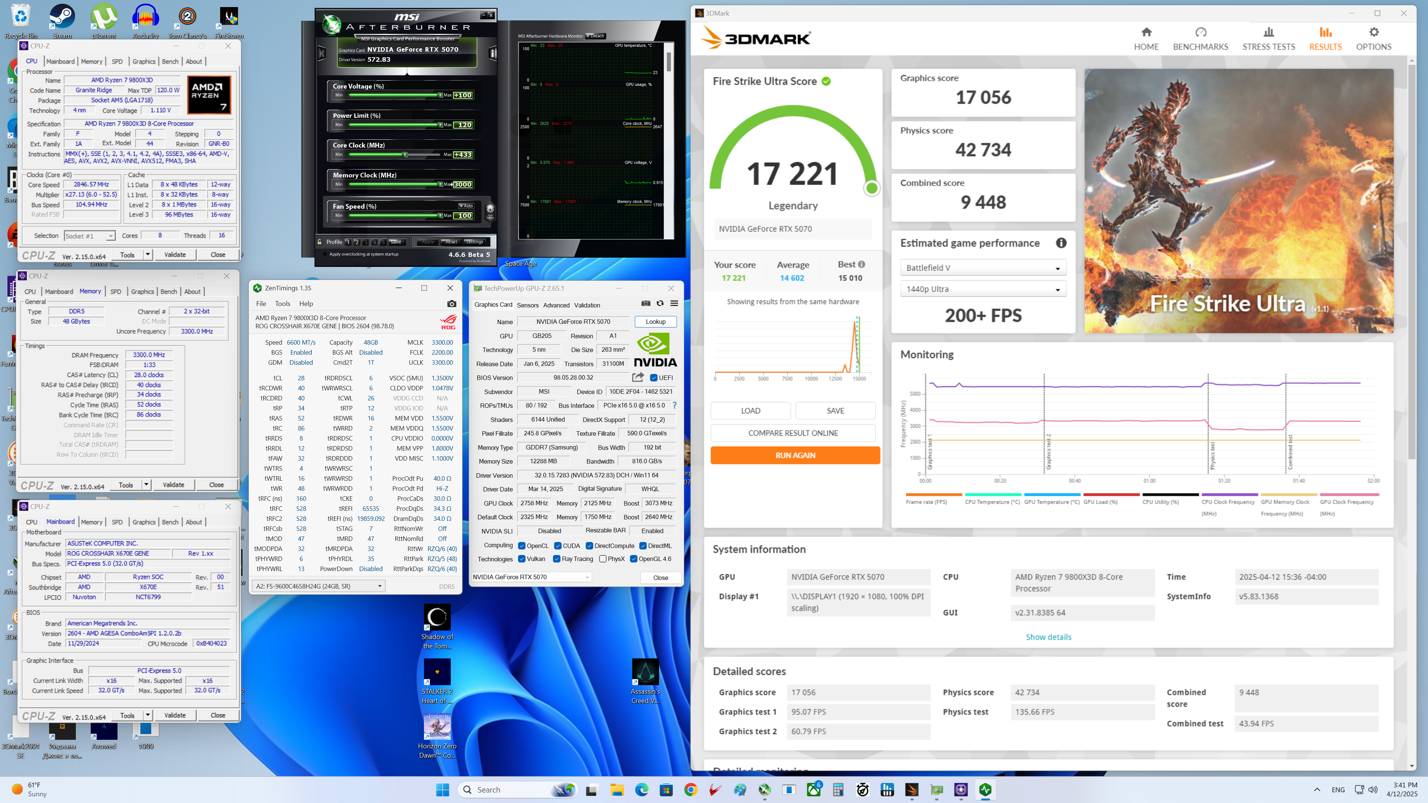
Task: Toggle CUDA checkbox in GPU-Z
Action: click(558, 546)
